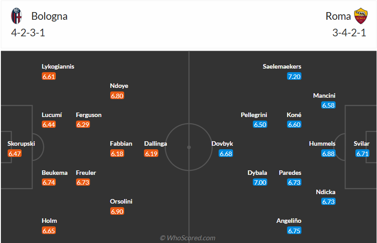The width and height of the screenshot is (377, 243).
Task: Open player Ndoye's name
Action: click(119, 86)
